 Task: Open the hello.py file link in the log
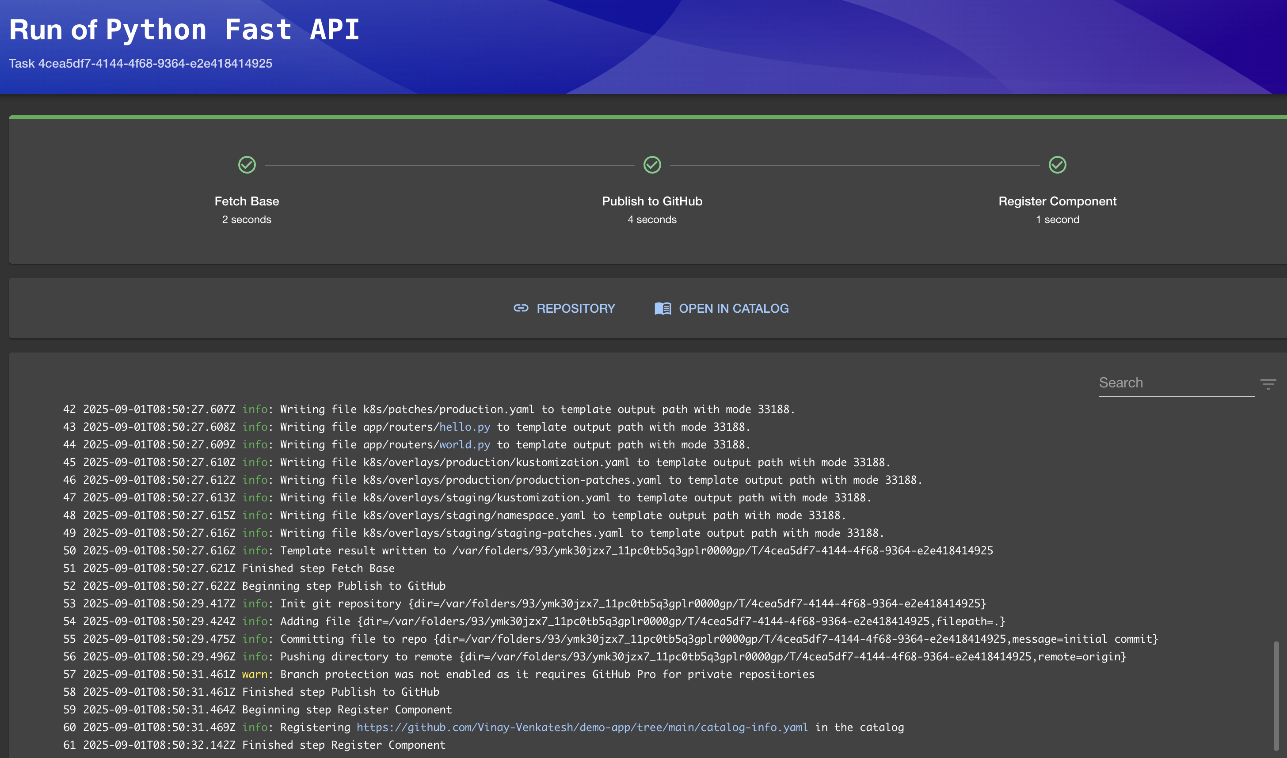coord(465,427)
